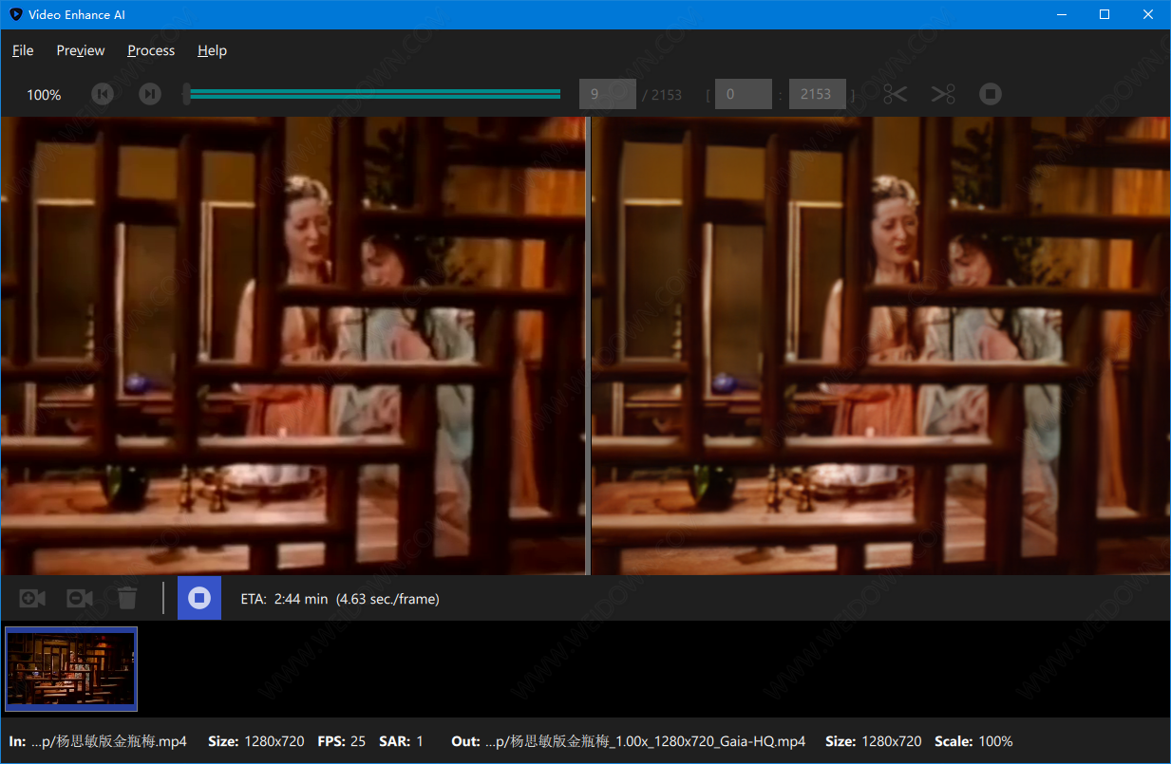Screen dimensions: 1171x764
Task: Click the add video camera icon
Action: [32, 598]
